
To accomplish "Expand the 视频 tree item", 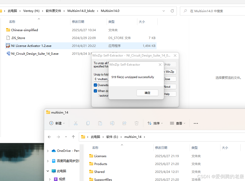I will coord(50,179).
